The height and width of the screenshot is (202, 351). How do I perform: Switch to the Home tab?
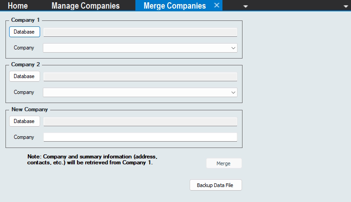(x=18, y=6)
